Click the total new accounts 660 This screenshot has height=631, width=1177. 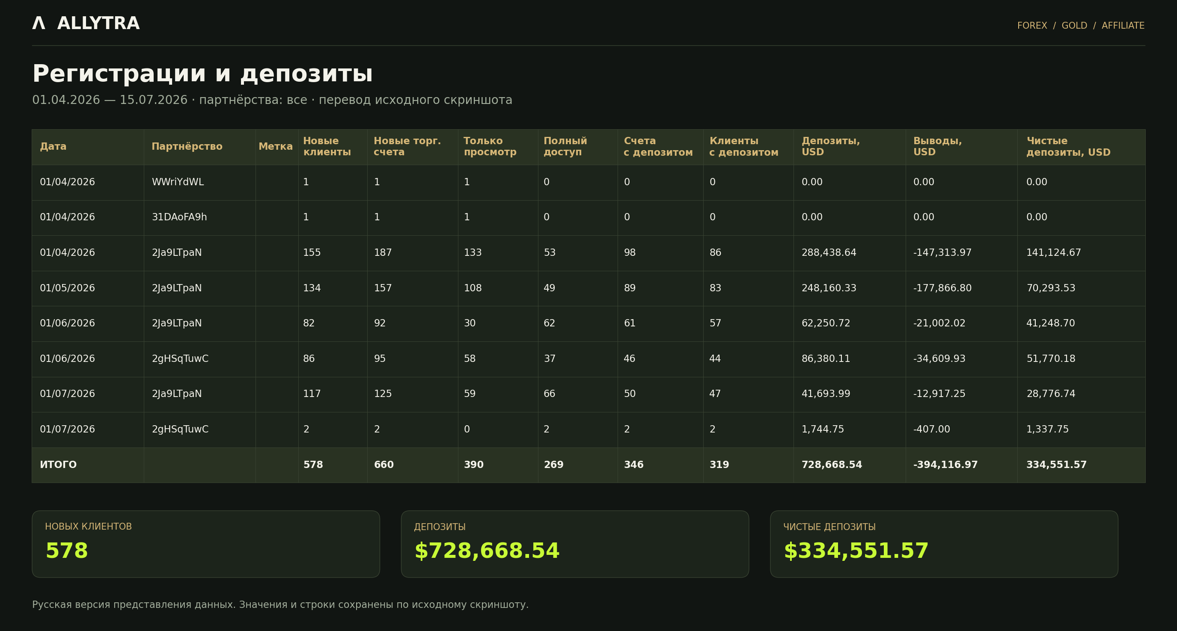[384, 465]
